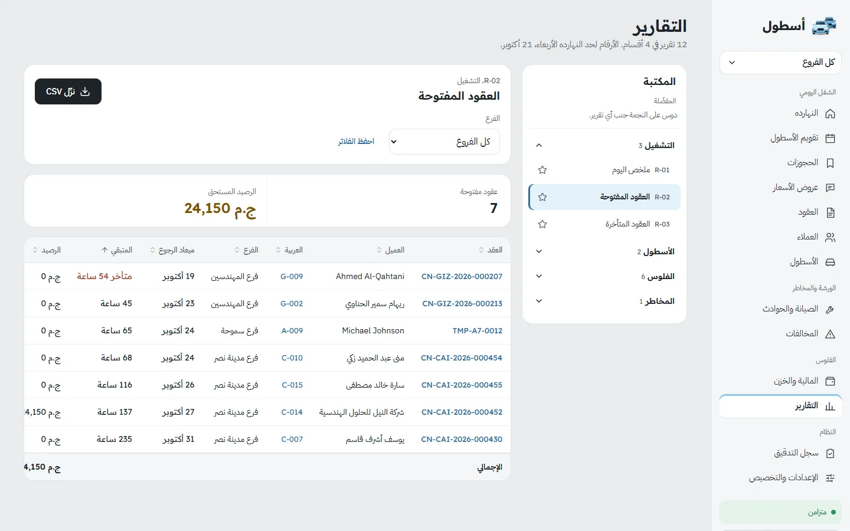Click the warning triangle icon for المخالفات

click(830, 334)
